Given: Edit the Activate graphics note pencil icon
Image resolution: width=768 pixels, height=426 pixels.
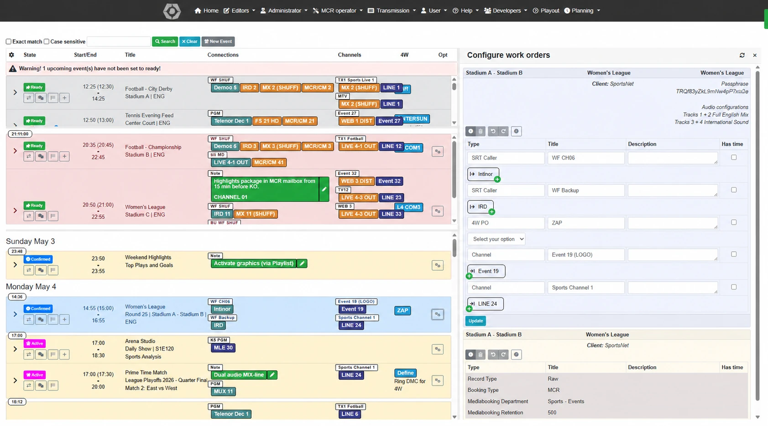Looking at the screenshot, I should (302, 263).
